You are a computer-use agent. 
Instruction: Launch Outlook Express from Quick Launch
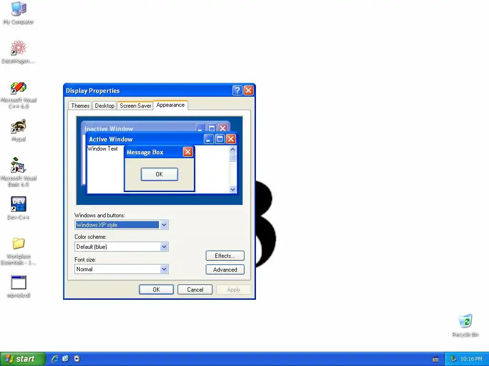[x=65, y=359]
